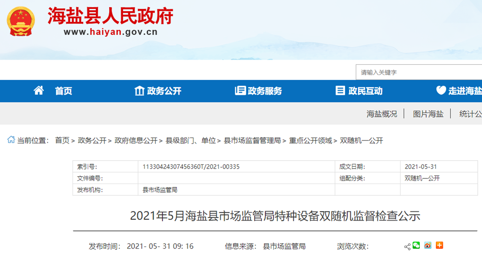Click the heart icon beside 走进海盐
Viewport: 482px width, 255px height.
click(x=441, y=90)
